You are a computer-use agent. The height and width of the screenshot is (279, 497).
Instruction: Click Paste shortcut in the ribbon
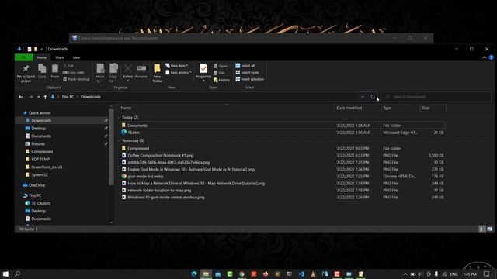click(x=76, y=79)
